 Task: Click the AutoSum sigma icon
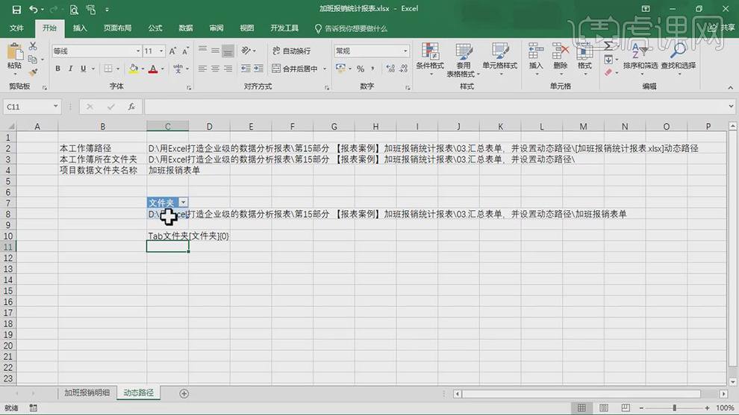tap(608, 46)
